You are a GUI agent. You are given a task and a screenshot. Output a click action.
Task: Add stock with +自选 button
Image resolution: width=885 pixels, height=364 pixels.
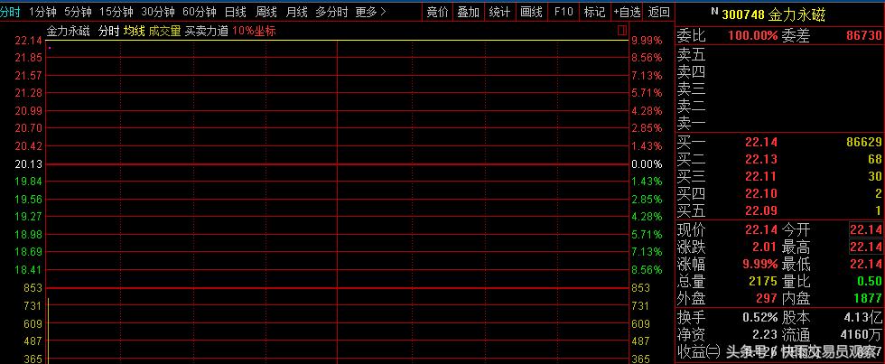tap(627, 11)
